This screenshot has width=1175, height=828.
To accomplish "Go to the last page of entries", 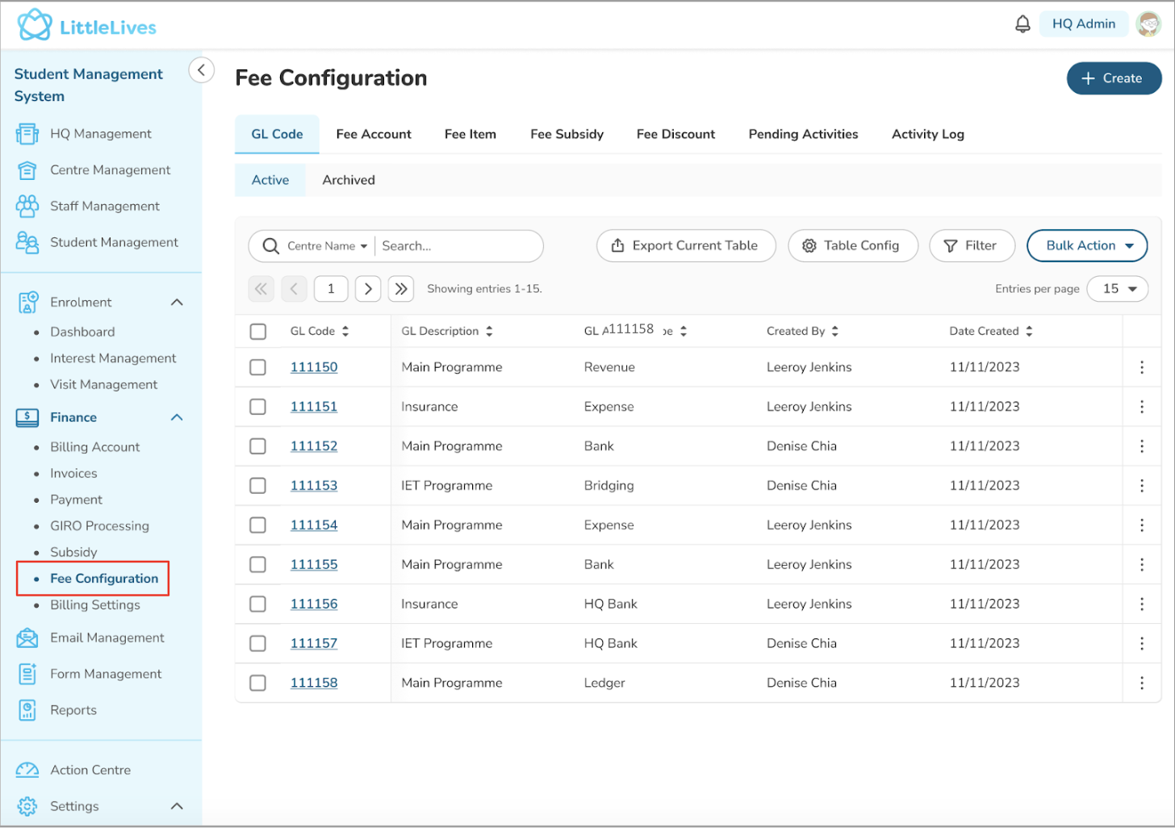I will [x=401, y=289].
